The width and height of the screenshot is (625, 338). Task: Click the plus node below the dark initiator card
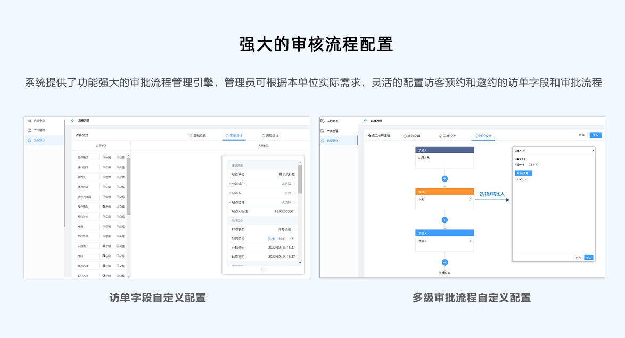[x=445, y=178]
